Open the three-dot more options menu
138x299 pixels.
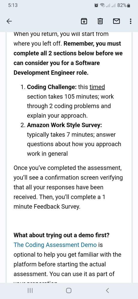(x=131, y=21)
